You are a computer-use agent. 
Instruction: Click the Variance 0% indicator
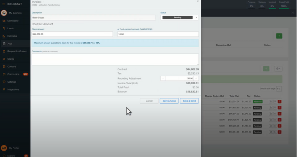(x=262, y=4)
